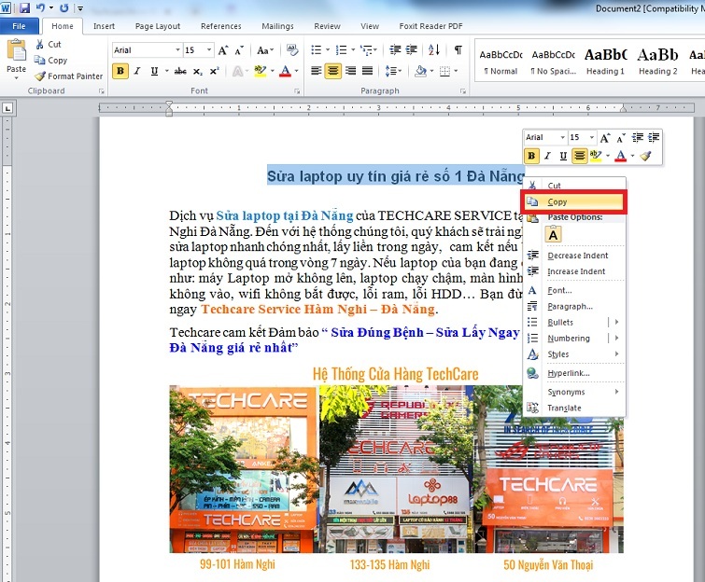Click Copy in the ribbon Clipboard group
Screen dimensions: 705x582
[50, 61]
